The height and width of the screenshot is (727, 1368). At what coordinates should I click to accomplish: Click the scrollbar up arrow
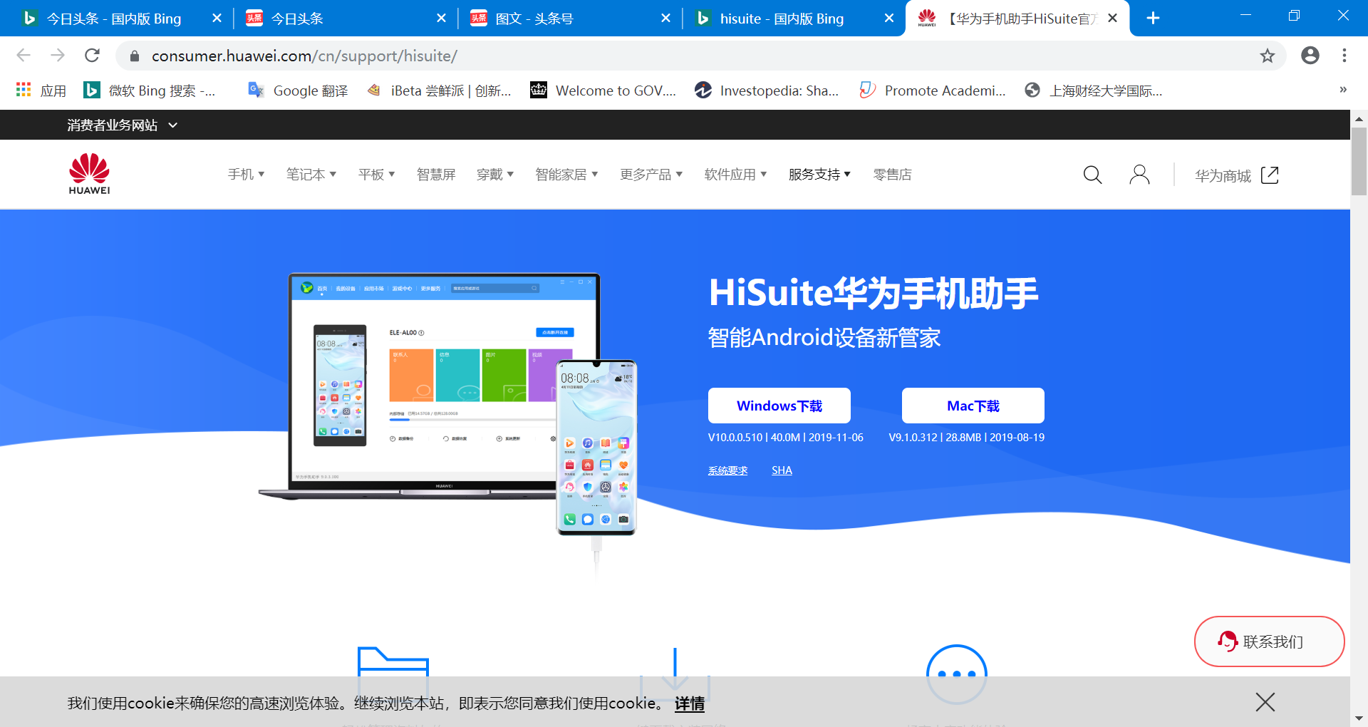coord(1359,118)
